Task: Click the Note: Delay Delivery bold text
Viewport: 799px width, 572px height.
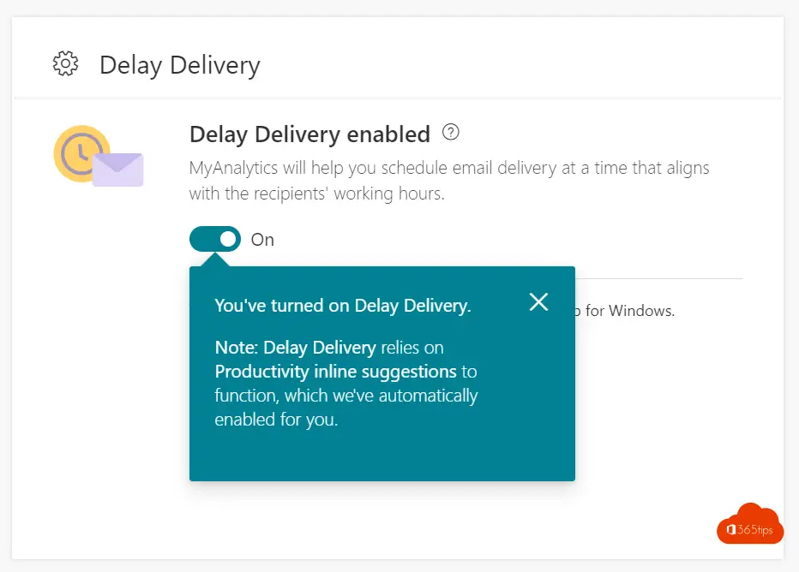Action: (296, 348)
